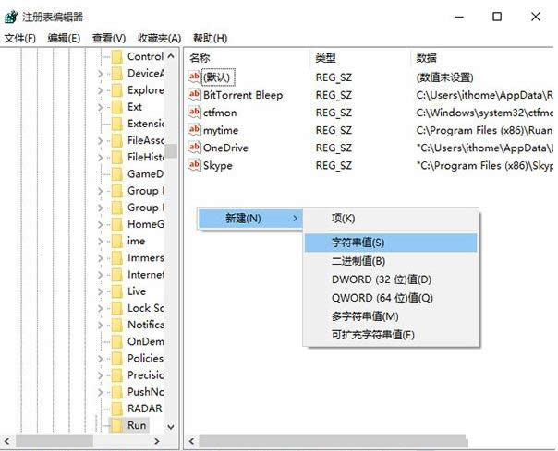Click the ab icon beside OneDrive
This screenshot has width=558, height=451.
(194, 148)
